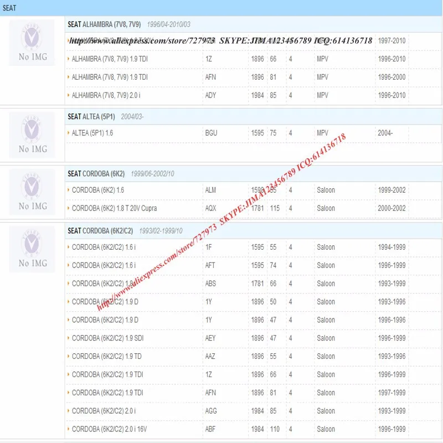The width and height of the screenshot is (443, 443).
Task: Open the CORDOBA (6K2/C2) 1.9 SDI link
Action: 107,338
